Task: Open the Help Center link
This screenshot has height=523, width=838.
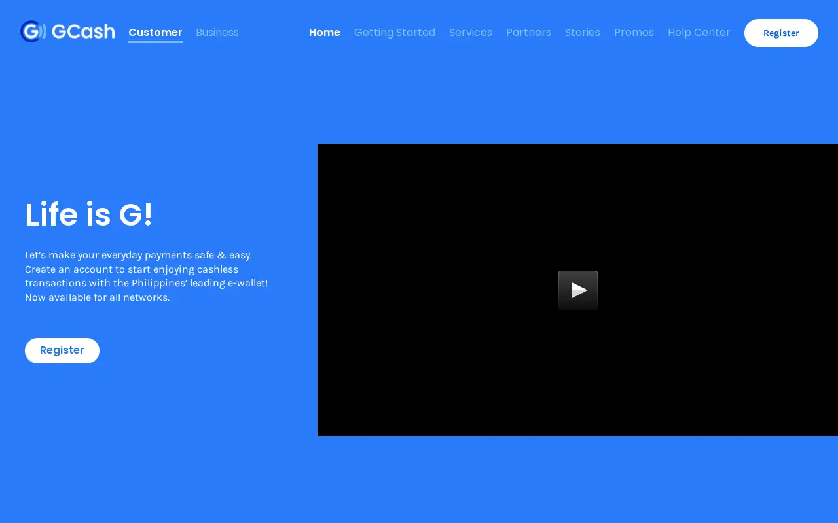Action: [x=699, y=32]
